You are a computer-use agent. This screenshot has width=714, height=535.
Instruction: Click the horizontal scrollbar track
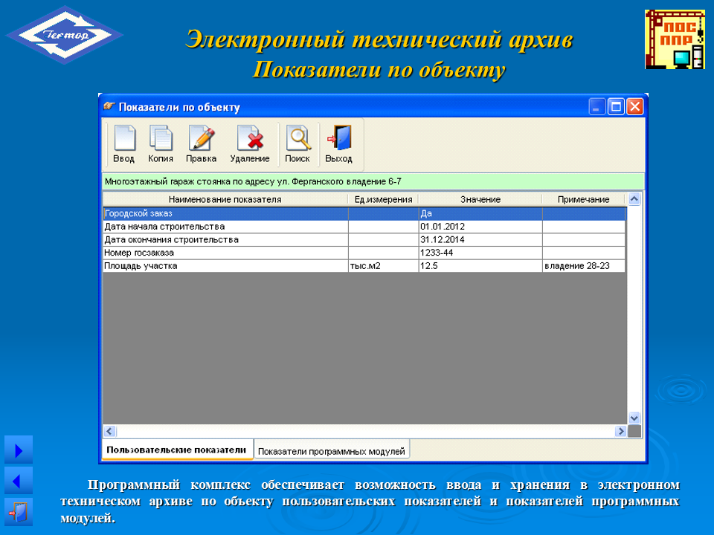tap(365, 431)
